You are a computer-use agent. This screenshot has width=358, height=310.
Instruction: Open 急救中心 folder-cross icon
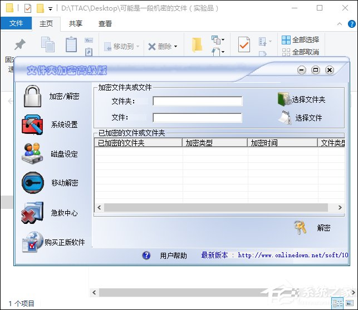point(32,213)
